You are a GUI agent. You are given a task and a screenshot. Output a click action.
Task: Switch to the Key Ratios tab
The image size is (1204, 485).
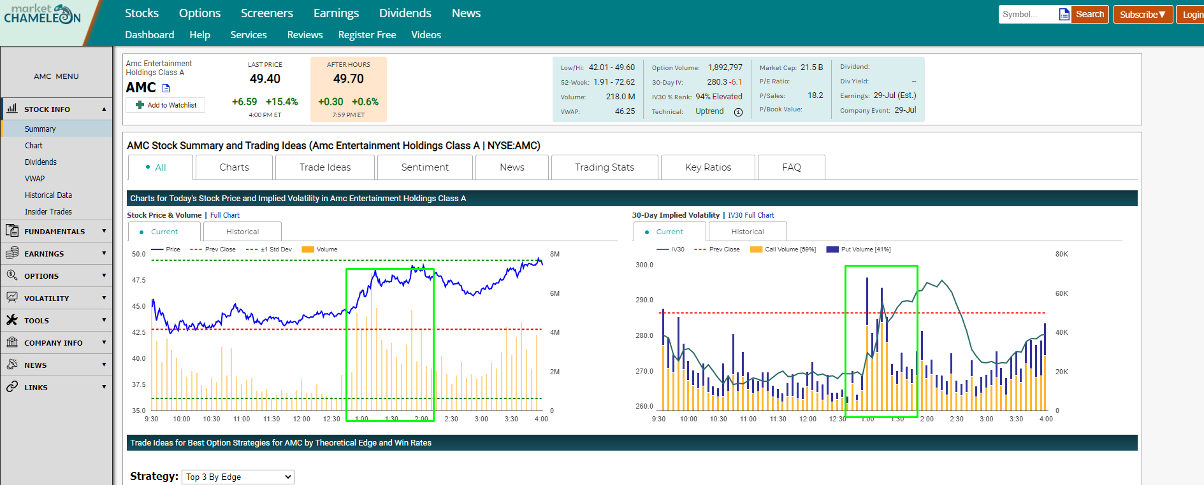tap(708, 167)
